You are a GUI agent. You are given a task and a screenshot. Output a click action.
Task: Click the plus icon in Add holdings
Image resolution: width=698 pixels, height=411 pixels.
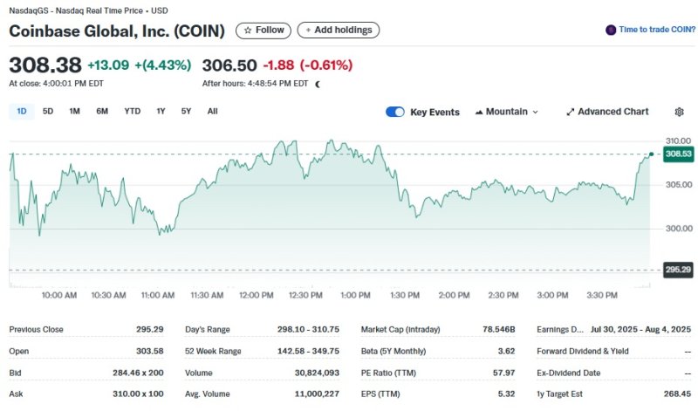307,31
